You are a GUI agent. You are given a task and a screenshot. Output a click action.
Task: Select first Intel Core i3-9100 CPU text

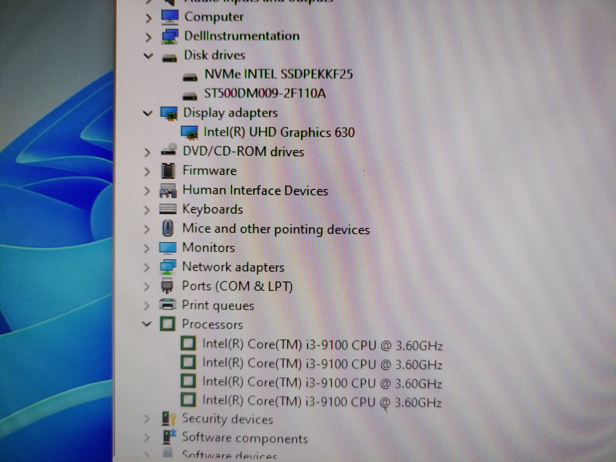[322, 344]
